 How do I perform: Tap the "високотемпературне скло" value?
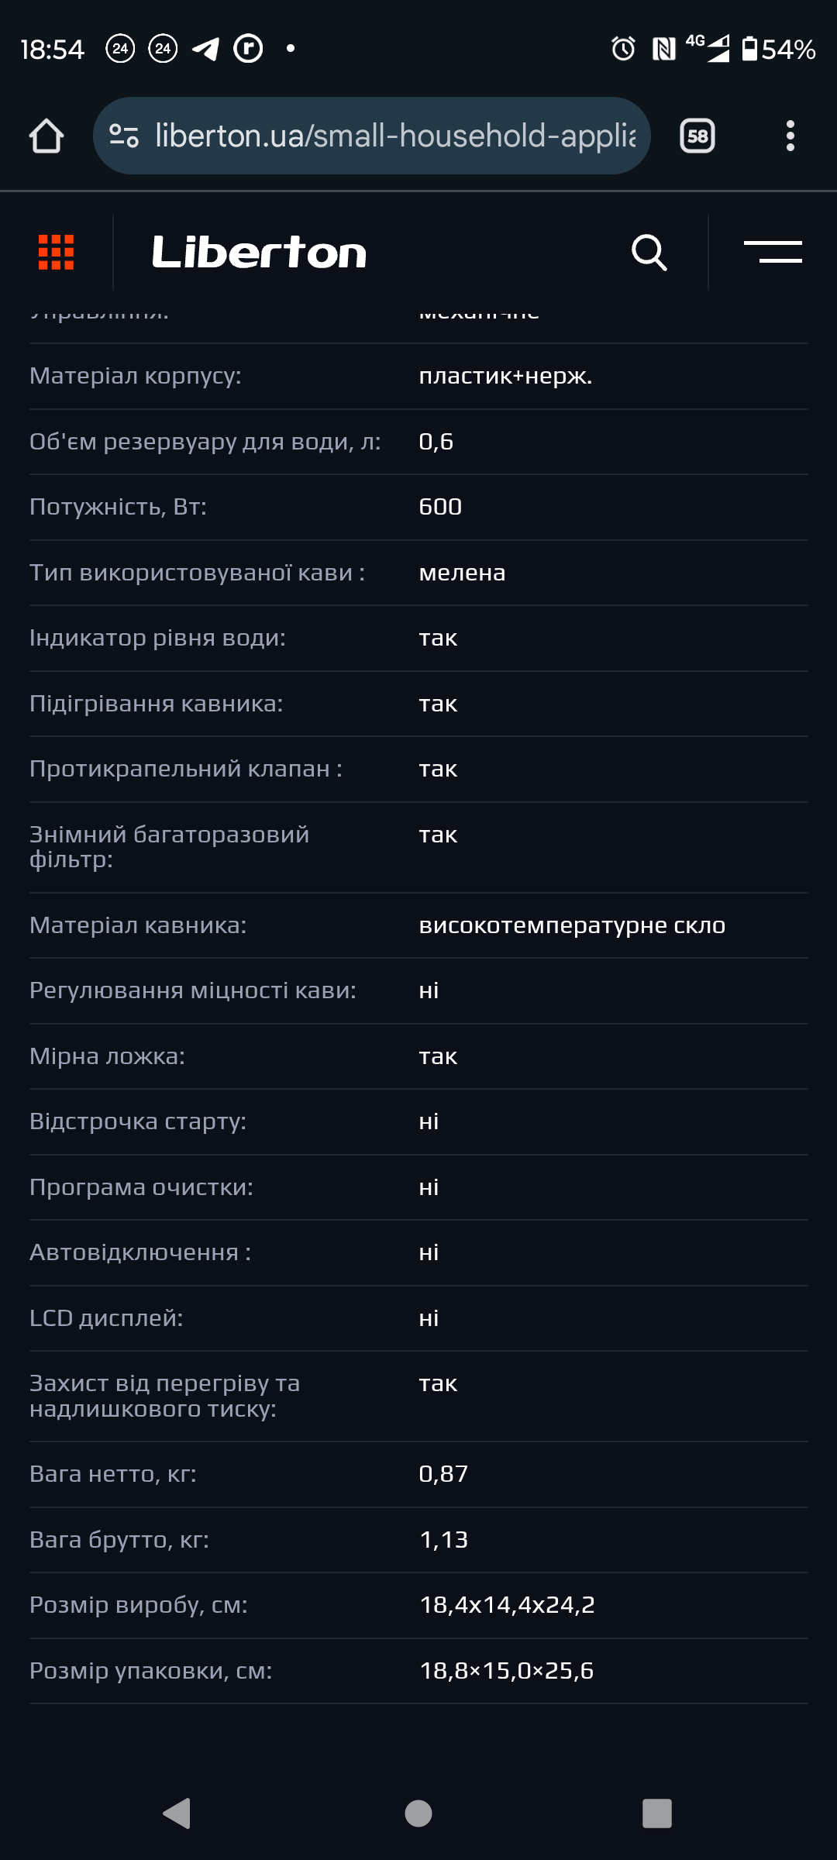point(572,925)
